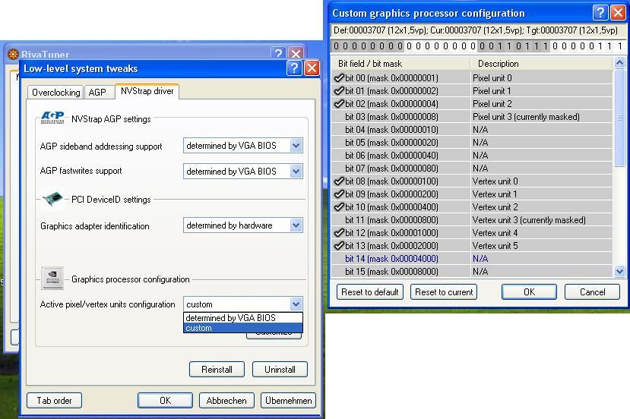Click the PCI card icon beside DeviceID settings

pyautogui.click(x=52, y=199)
